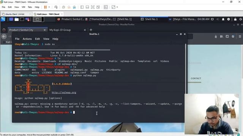This screenshot has width=243, height=136.
Task: Pause the virtual machine in VMware toolbar
Action: point(45,7)
